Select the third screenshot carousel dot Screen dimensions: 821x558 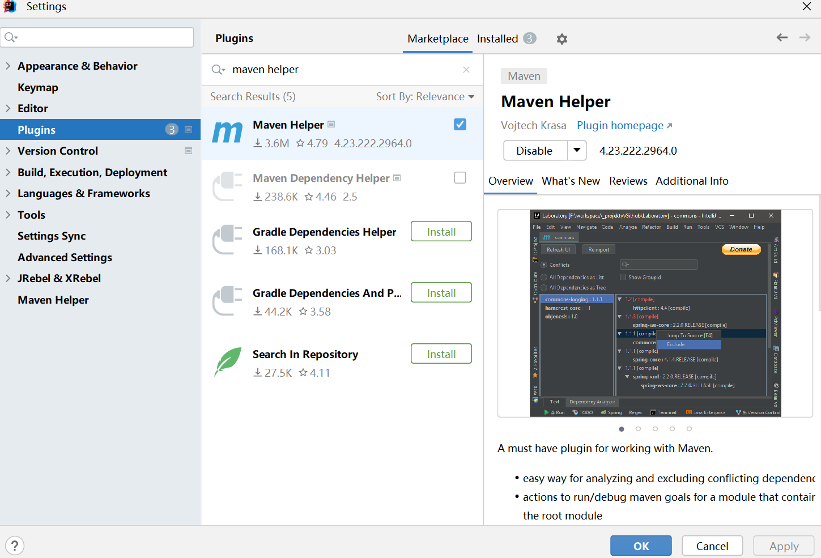point(655,429)
